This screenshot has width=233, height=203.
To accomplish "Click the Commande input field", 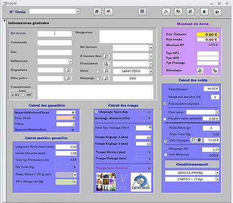I will tap(55, 43).
